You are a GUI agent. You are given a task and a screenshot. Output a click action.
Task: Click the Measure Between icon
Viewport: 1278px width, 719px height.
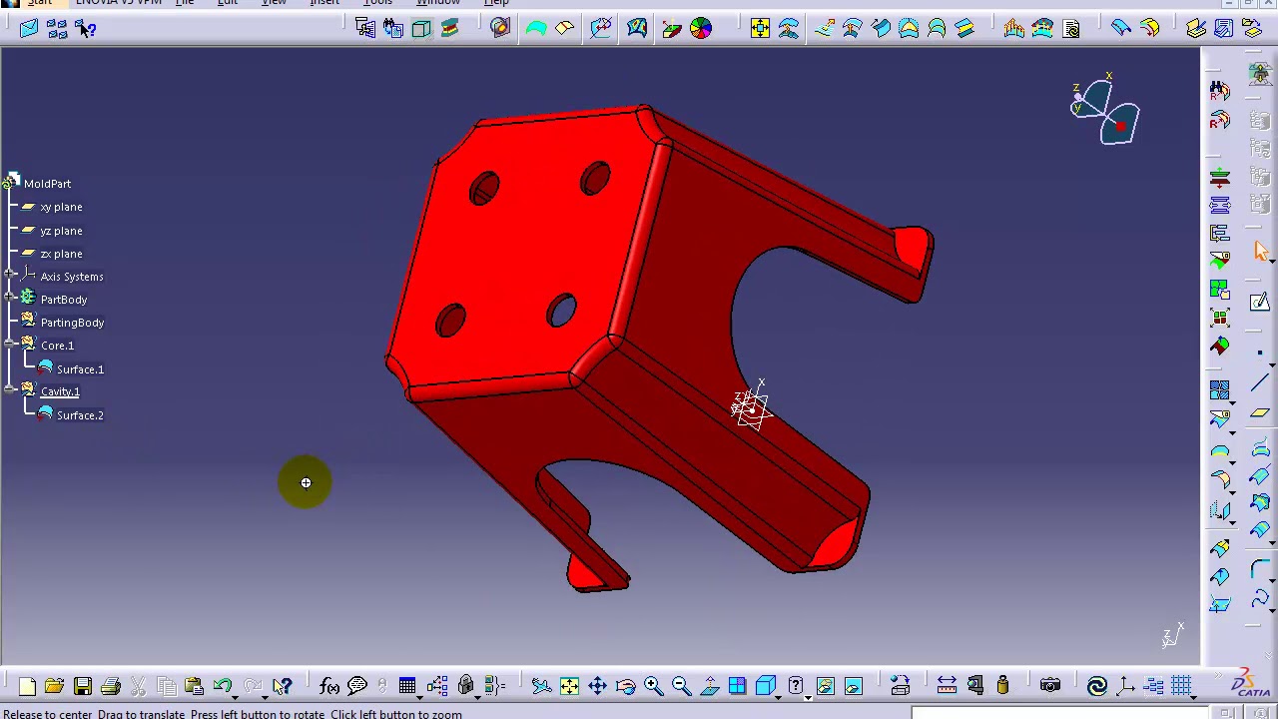(947, 686)
